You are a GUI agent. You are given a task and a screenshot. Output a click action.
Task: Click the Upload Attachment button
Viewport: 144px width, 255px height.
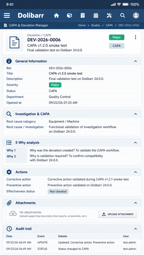118,214
